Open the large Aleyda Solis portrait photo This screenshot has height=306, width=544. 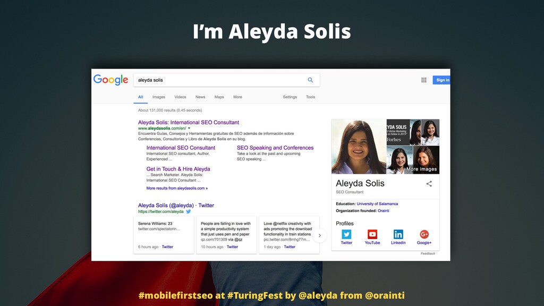(359, 147)
